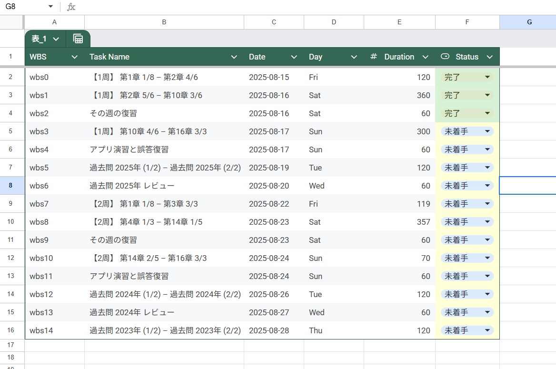The width and height of the screenshot is (556, 369).
Task: Open the table view calculator icon
Action: pyautogui.click(x=78, y=39)
